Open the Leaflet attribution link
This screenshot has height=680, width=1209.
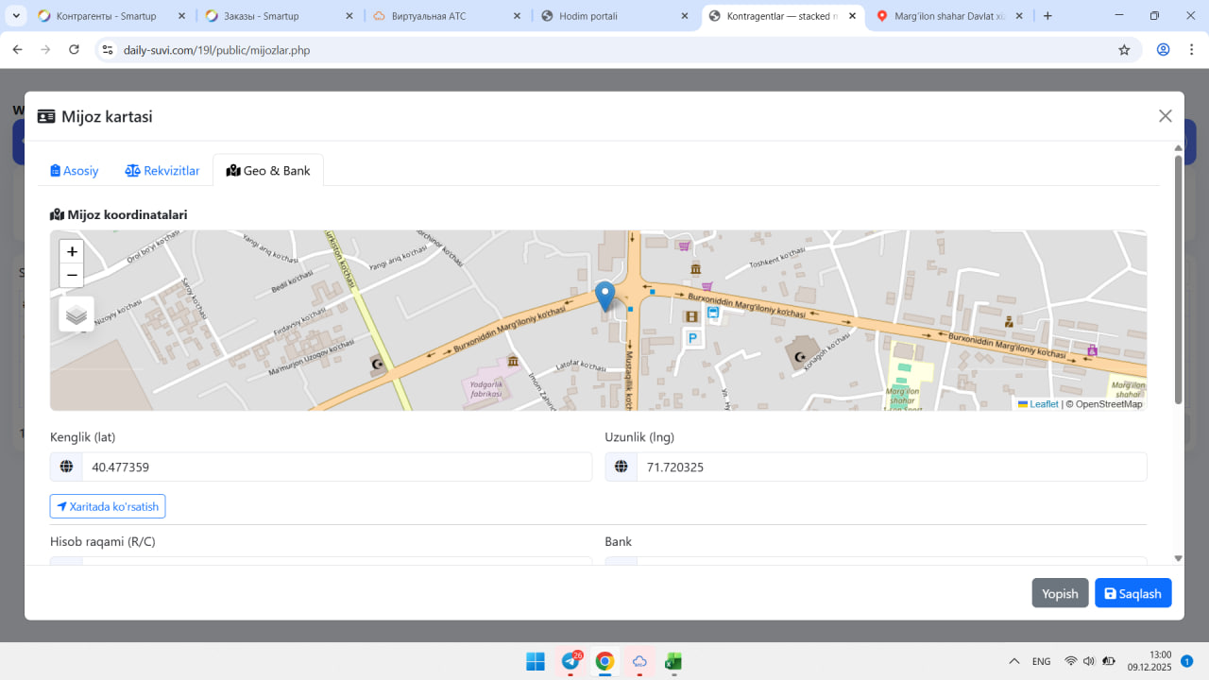coord(1044,404)
